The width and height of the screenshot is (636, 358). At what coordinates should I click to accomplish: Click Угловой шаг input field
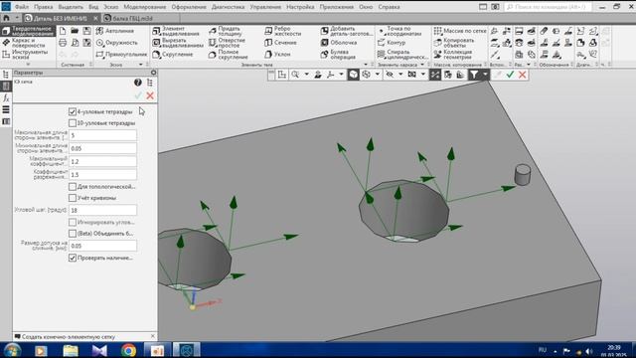tap(102, 210)
